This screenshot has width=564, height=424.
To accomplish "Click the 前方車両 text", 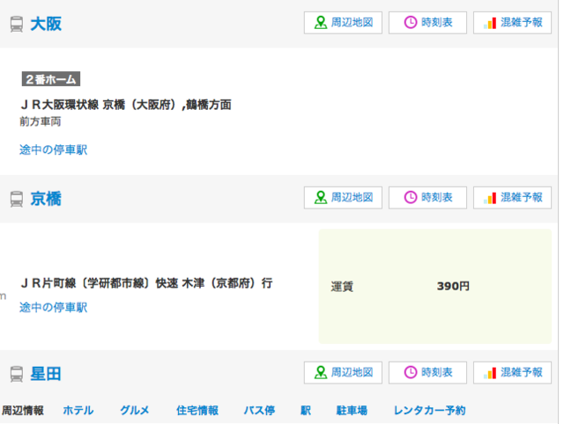I will click(x=40, y=121).
